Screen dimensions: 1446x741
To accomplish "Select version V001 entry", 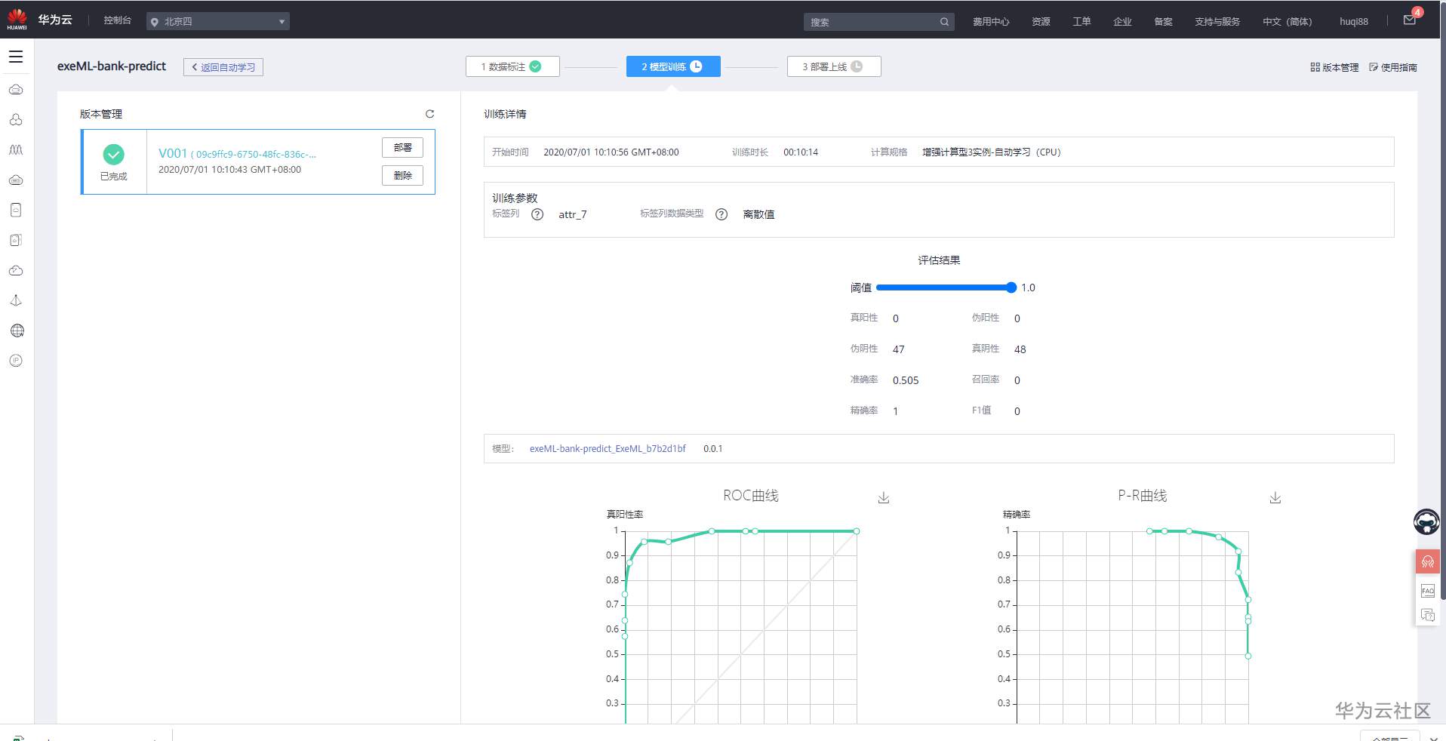I will pyautogui.click(x=258, y=162).
